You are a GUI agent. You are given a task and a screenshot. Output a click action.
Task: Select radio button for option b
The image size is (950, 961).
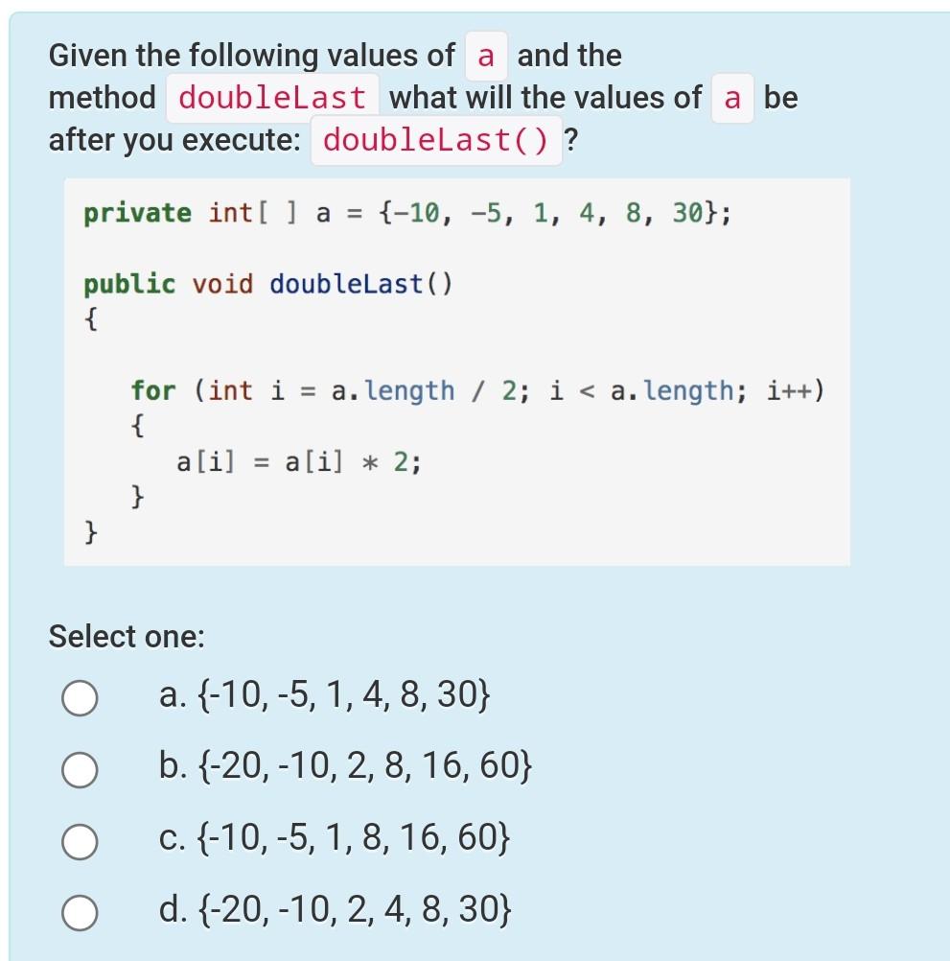(x=80, y=768)
